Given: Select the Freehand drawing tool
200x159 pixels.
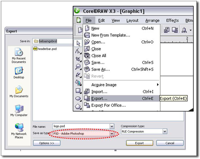Looking at the screenshot, I should tap(78, 75).
